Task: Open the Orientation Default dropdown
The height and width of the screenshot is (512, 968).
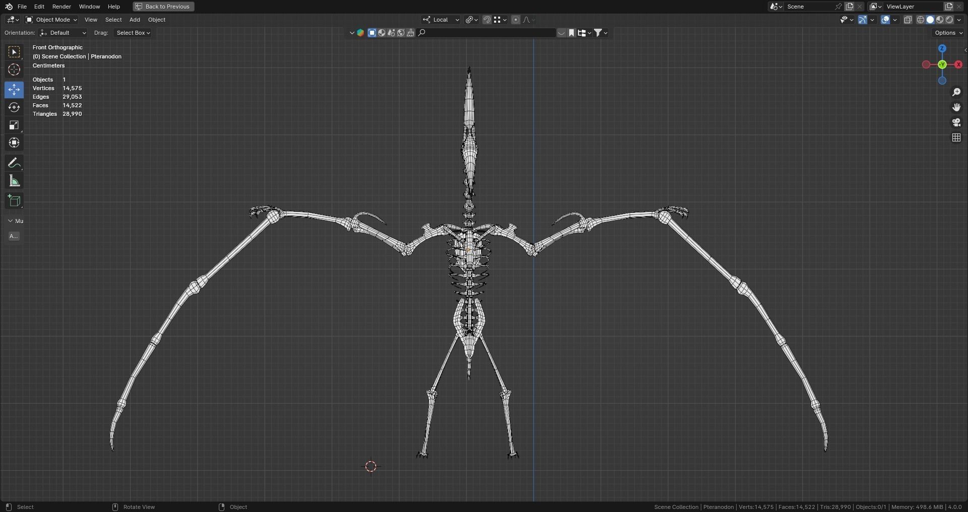Action: (x=63, y=33)
